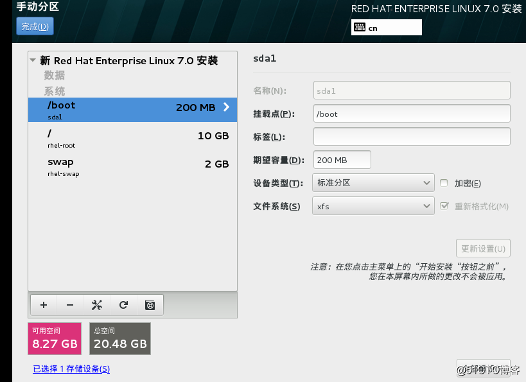Click the empty label (标签) field

point(412,137)
